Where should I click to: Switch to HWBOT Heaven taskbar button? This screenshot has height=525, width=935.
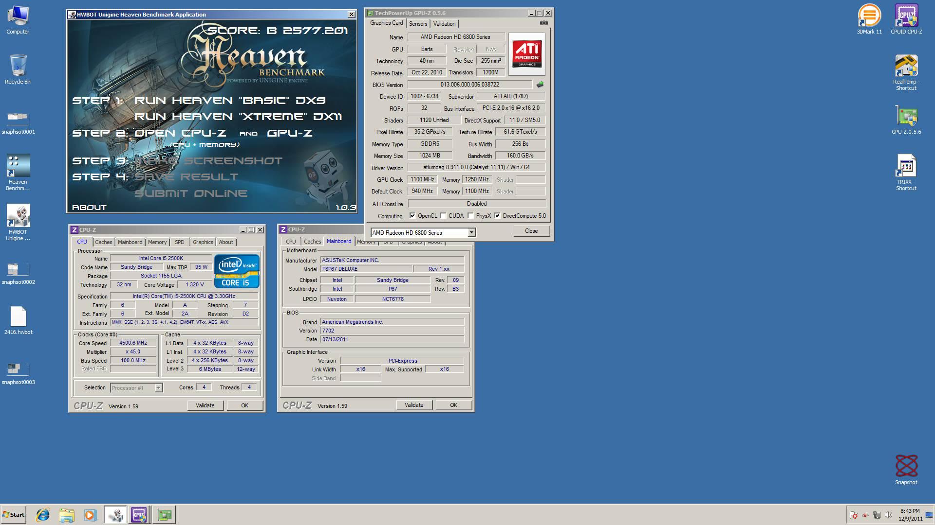pyautogui.click(x=115, y=515)
